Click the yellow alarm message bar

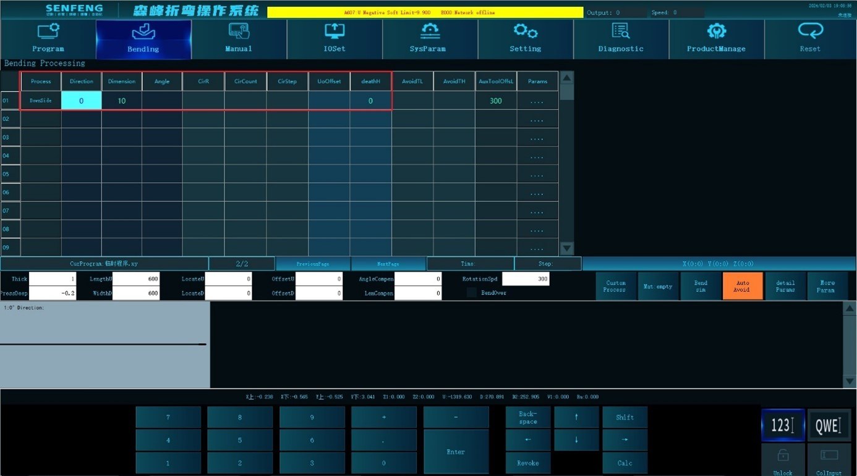tap(425, 12)
